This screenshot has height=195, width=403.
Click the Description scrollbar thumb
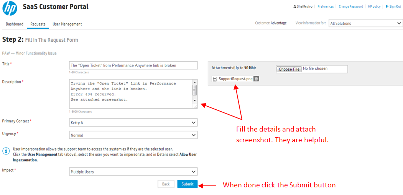click(x=194, y=90)
